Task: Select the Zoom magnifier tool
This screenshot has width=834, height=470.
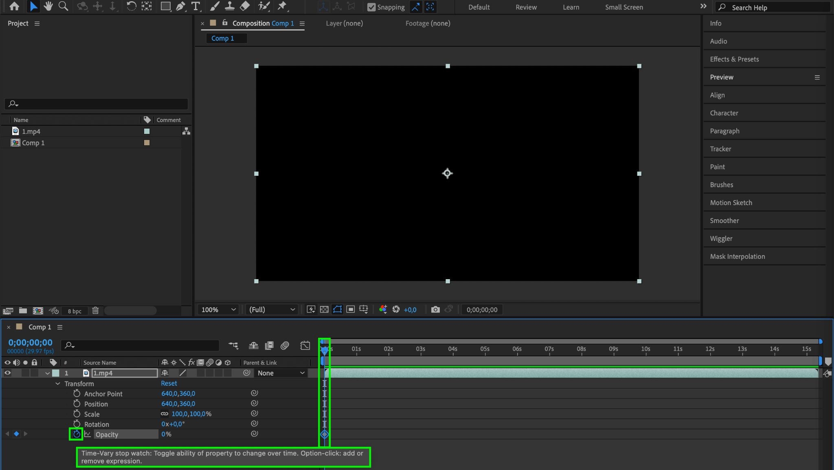Action: pos(63,6)
